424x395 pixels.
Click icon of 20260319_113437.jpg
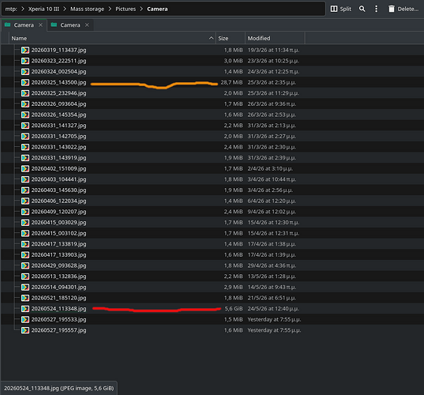(x=25, y=50)
